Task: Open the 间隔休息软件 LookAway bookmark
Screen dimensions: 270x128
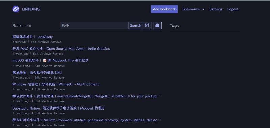Action: coord(32,37)
